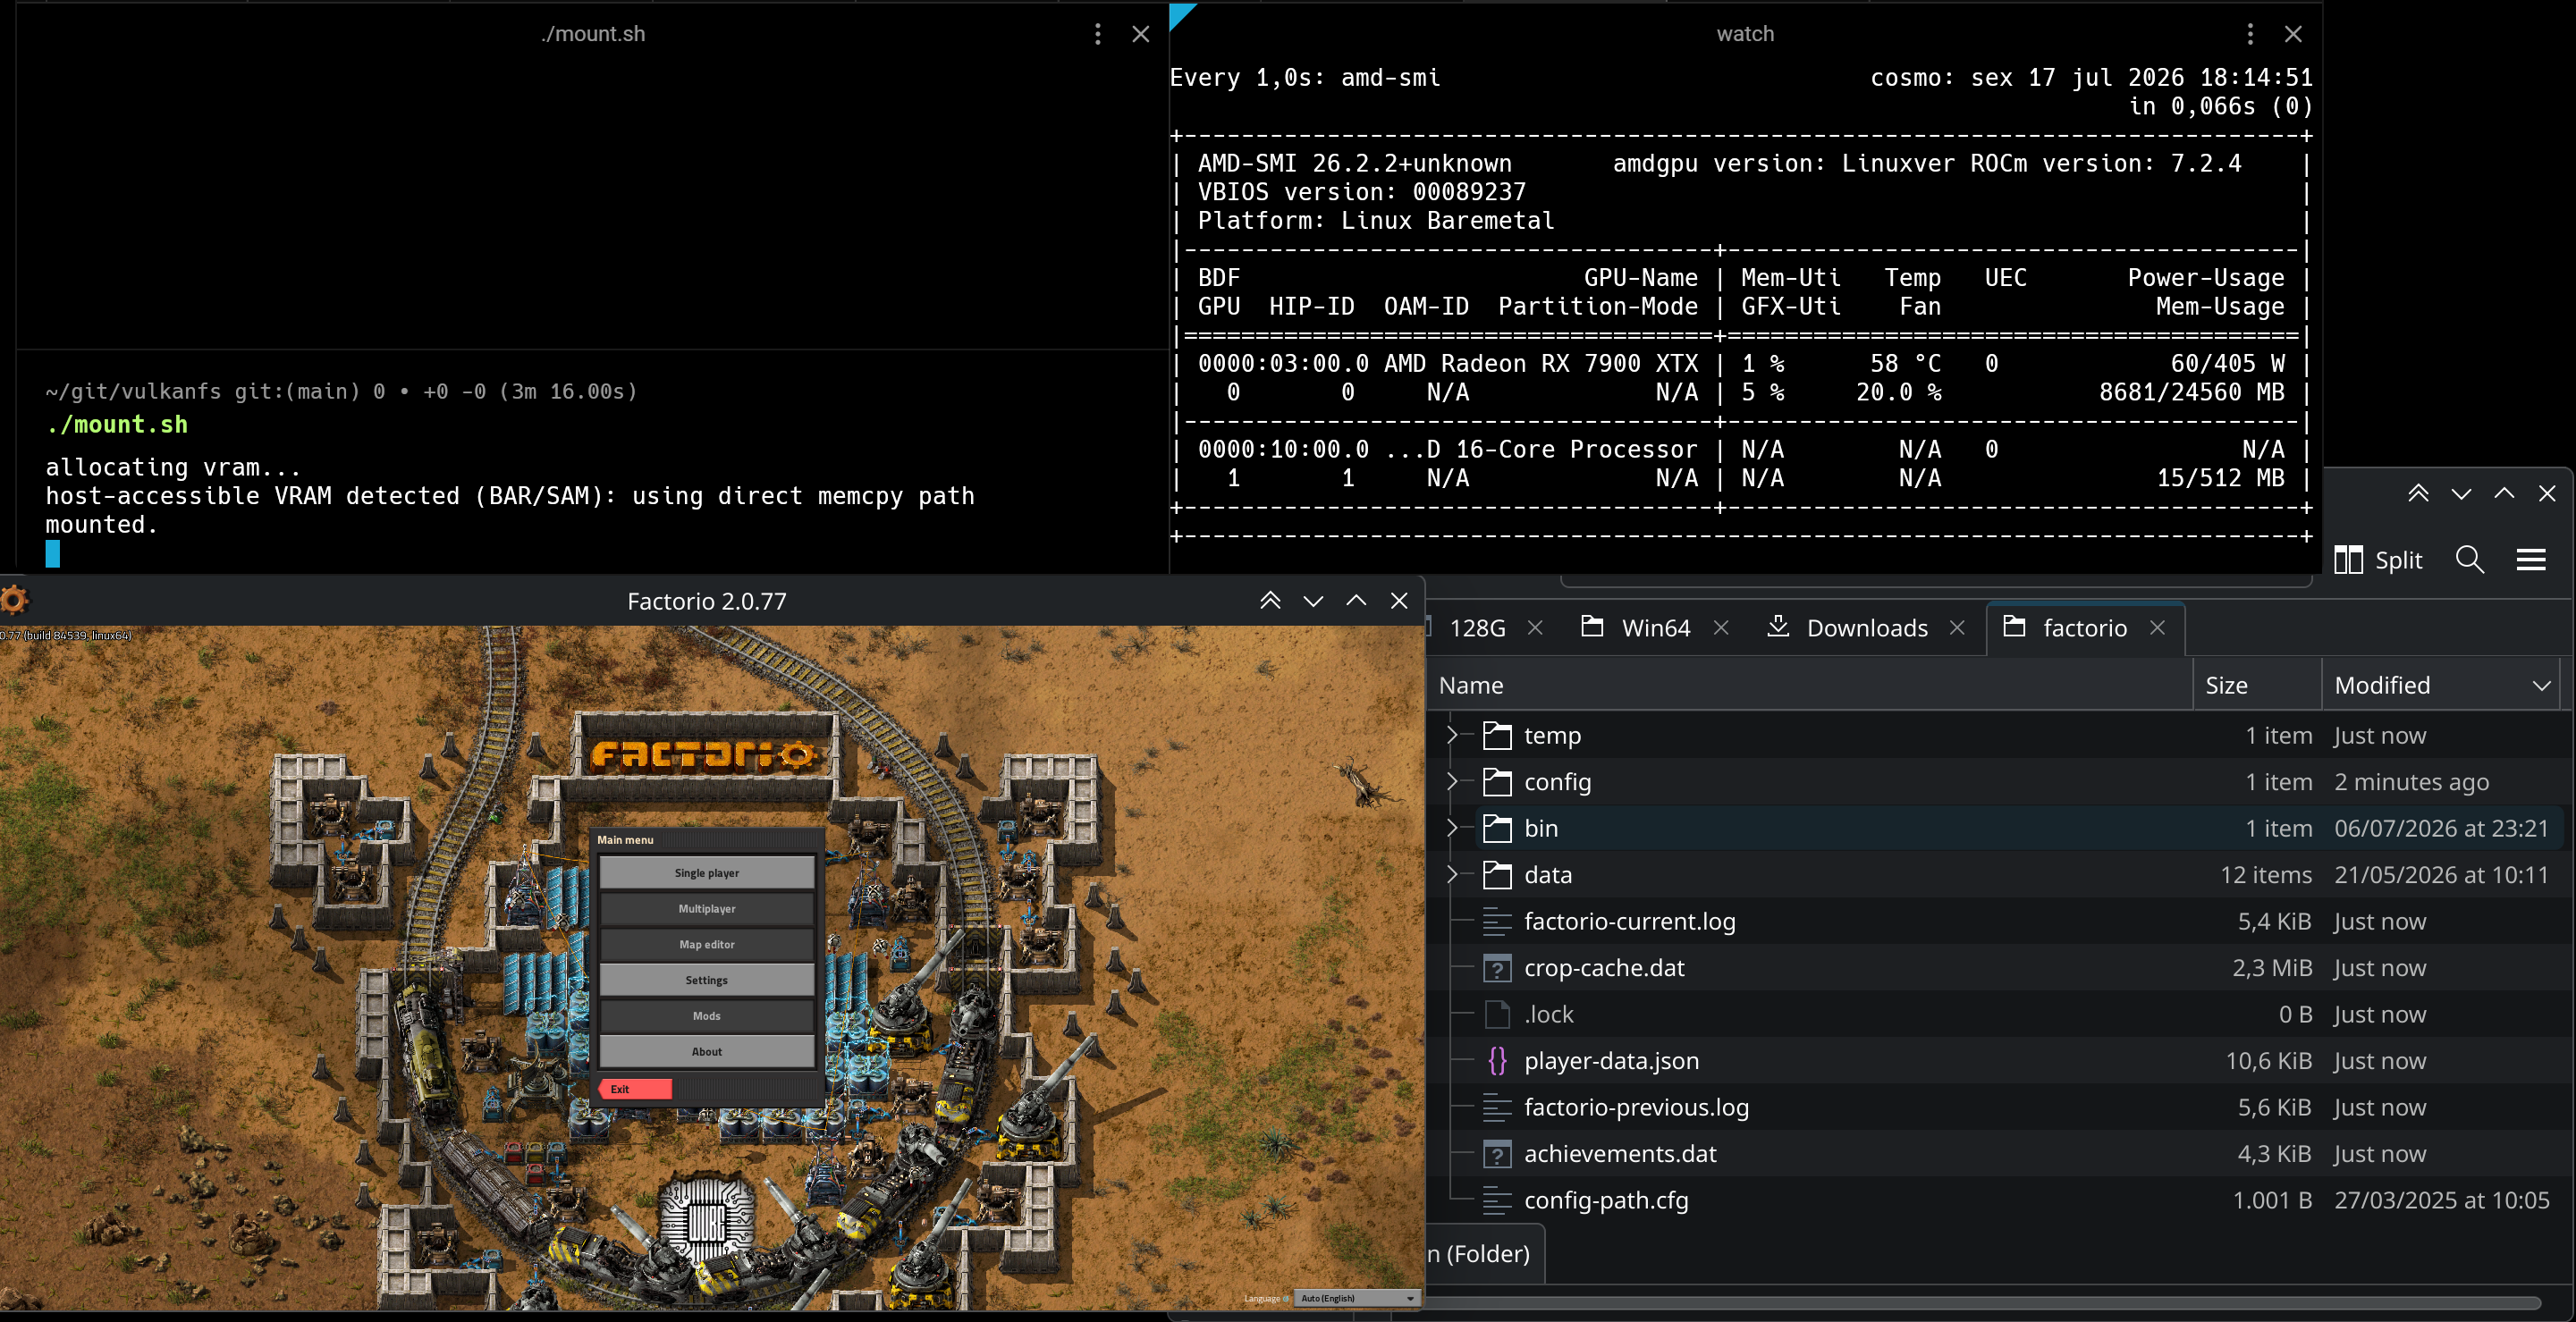
Task: Click the '8681/24560 MB' memory usage value
Action: pyautogui.click(x=2191, y=392)
